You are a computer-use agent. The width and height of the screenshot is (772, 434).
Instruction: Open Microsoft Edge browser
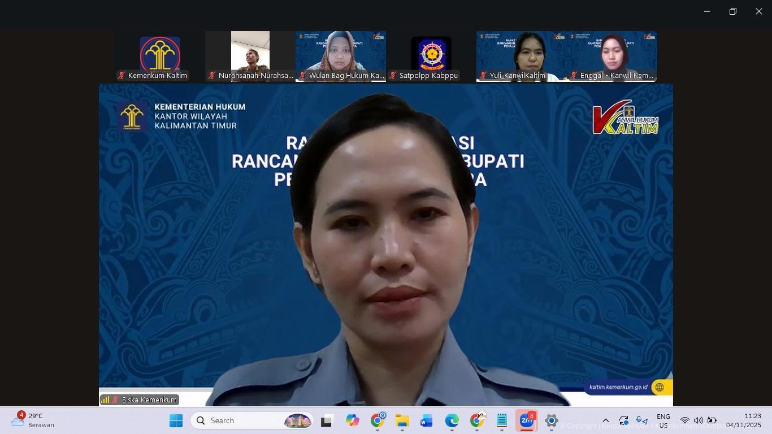coord(452,421)
